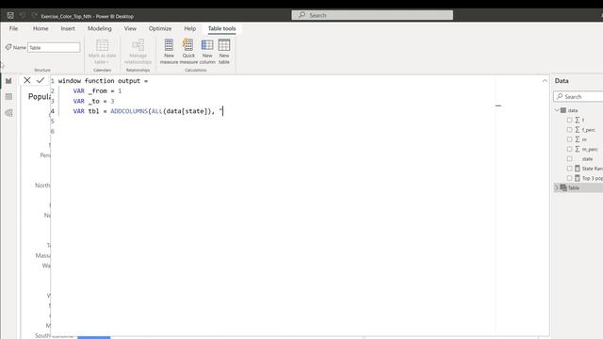Create a New column
The width and height of the screenshot is (603, 339).
click(207, 51)
